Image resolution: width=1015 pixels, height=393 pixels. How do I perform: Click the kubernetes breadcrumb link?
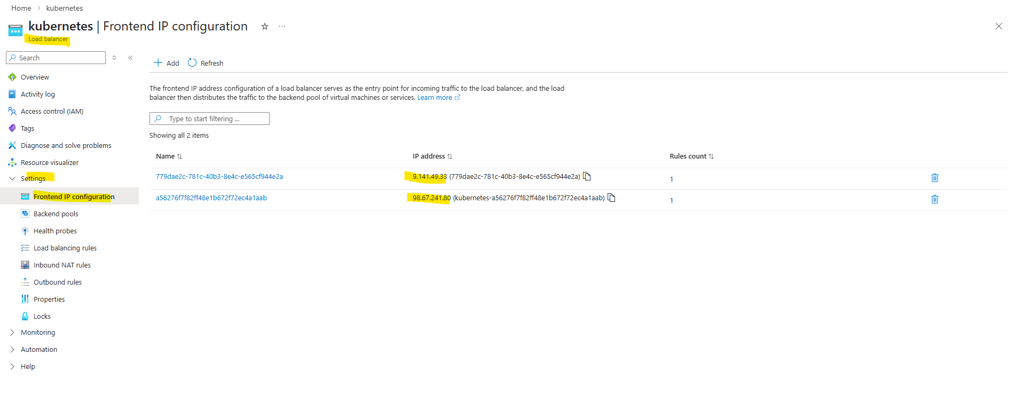tap(65, 8)
